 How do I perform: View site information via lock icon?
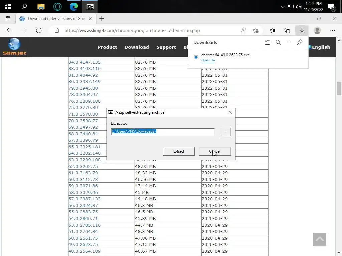tap(57, 30)
